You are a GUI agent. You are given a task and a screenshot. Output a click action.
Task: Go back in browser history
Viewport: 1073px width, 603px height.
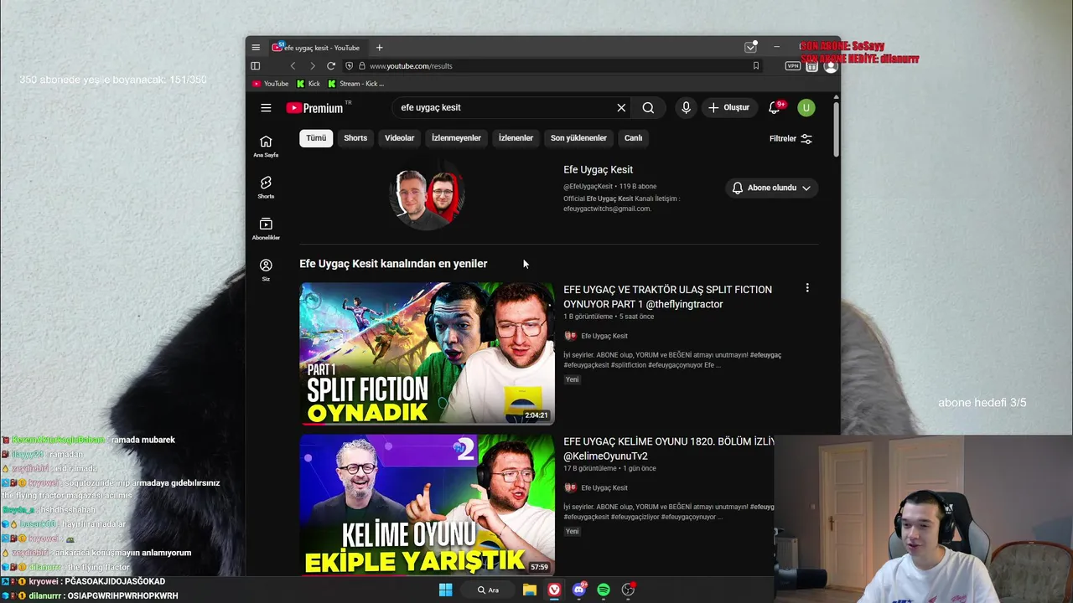pyautogui.click(x=293, y=66)
